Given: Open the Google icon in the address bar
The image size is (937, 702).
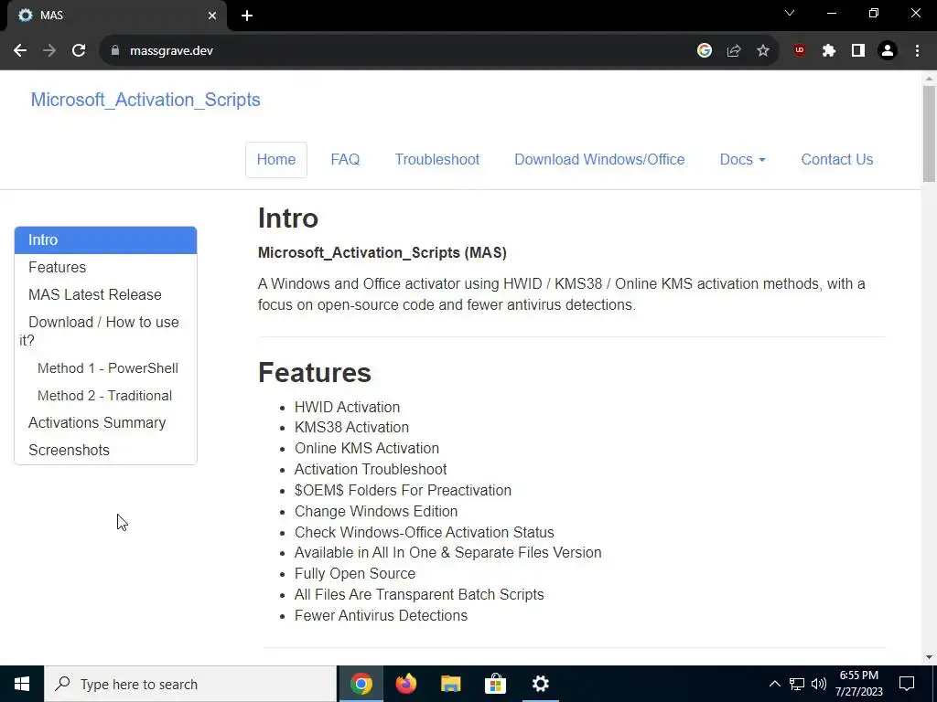Looking at the screenshot, I should point(705,51).
